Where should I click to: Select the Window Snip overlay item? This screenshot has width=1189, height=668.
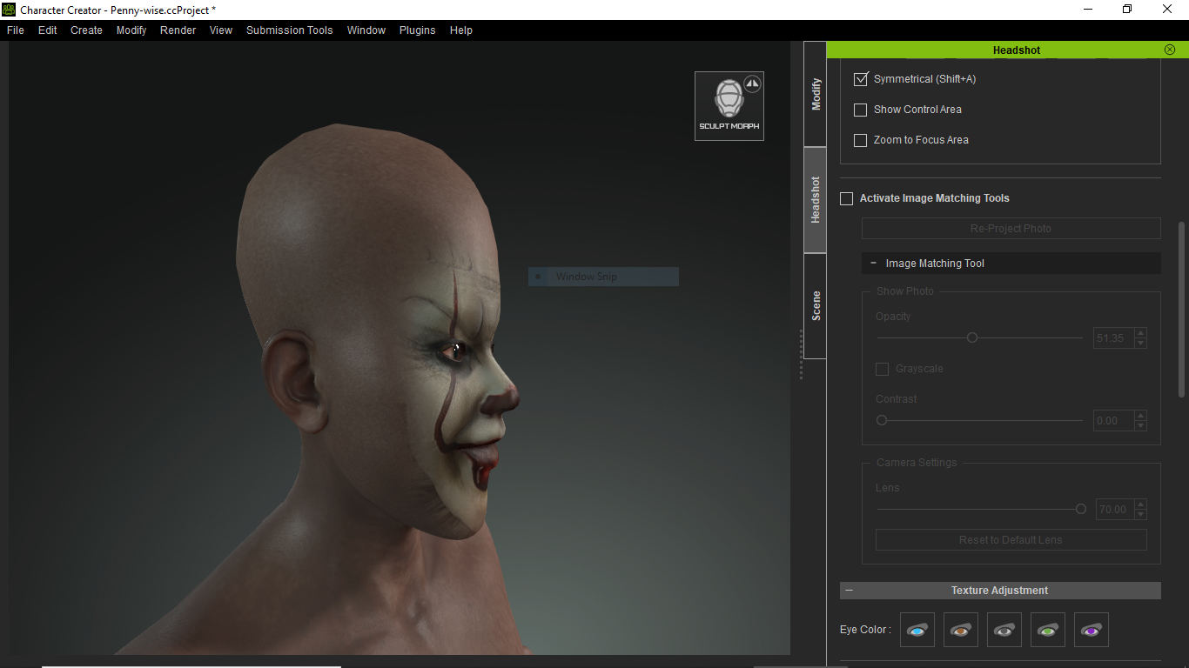[603, 277]
